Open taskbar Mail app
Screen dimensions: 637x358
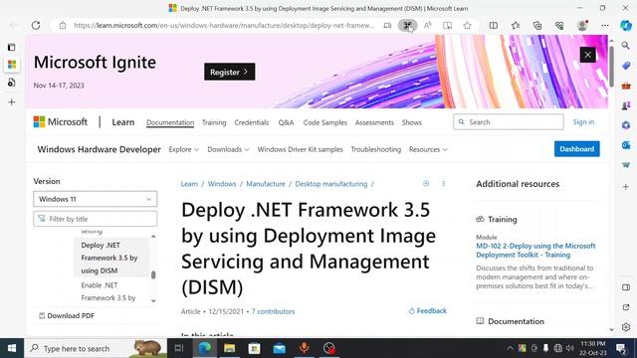click(x=280, y=348)
